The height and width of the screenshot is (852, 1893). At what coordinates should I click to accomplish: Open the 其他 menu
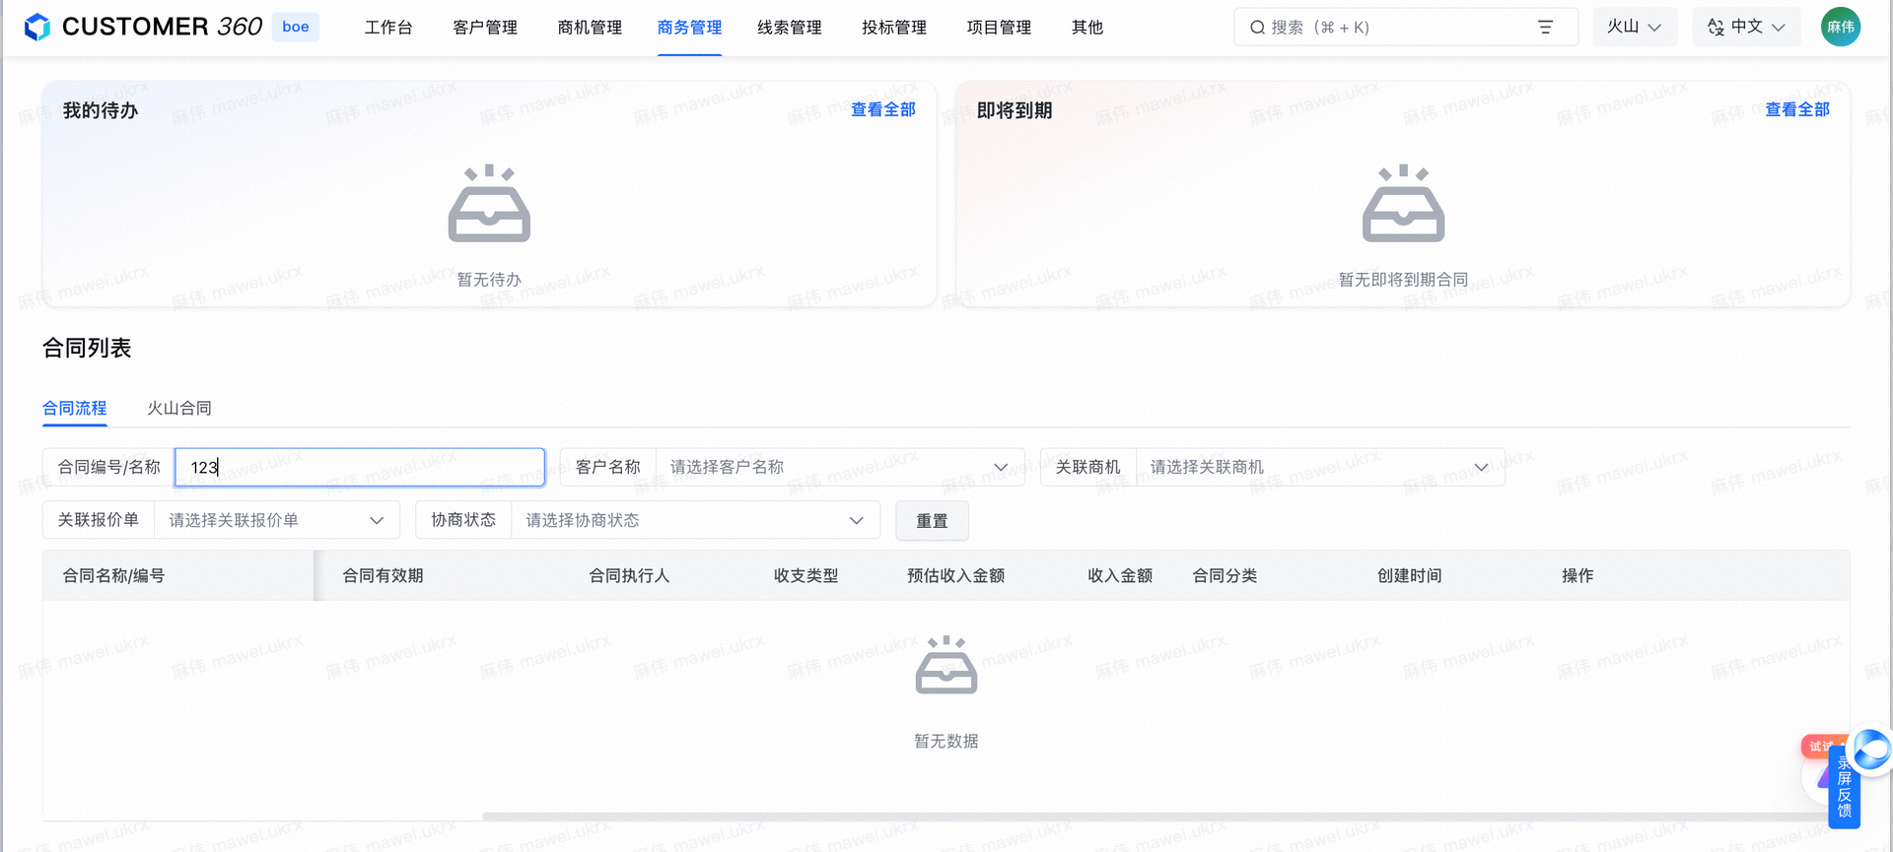[1087, 28]
